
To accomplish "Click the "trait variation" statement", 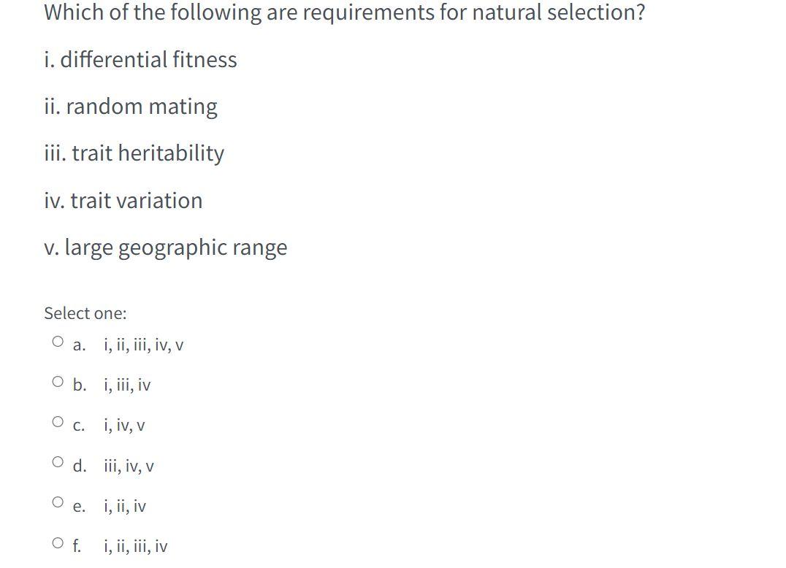I will (123, 201).
